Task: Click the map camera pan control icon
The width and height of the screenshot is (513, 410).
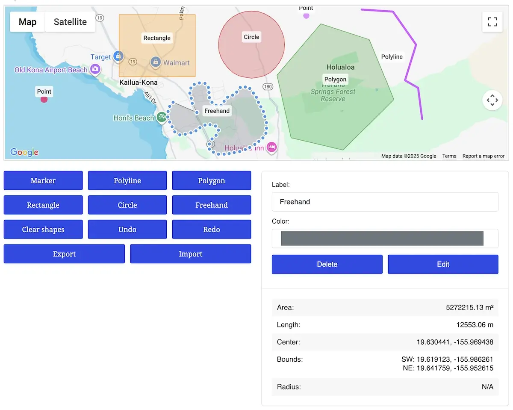Action: [492, 100]
